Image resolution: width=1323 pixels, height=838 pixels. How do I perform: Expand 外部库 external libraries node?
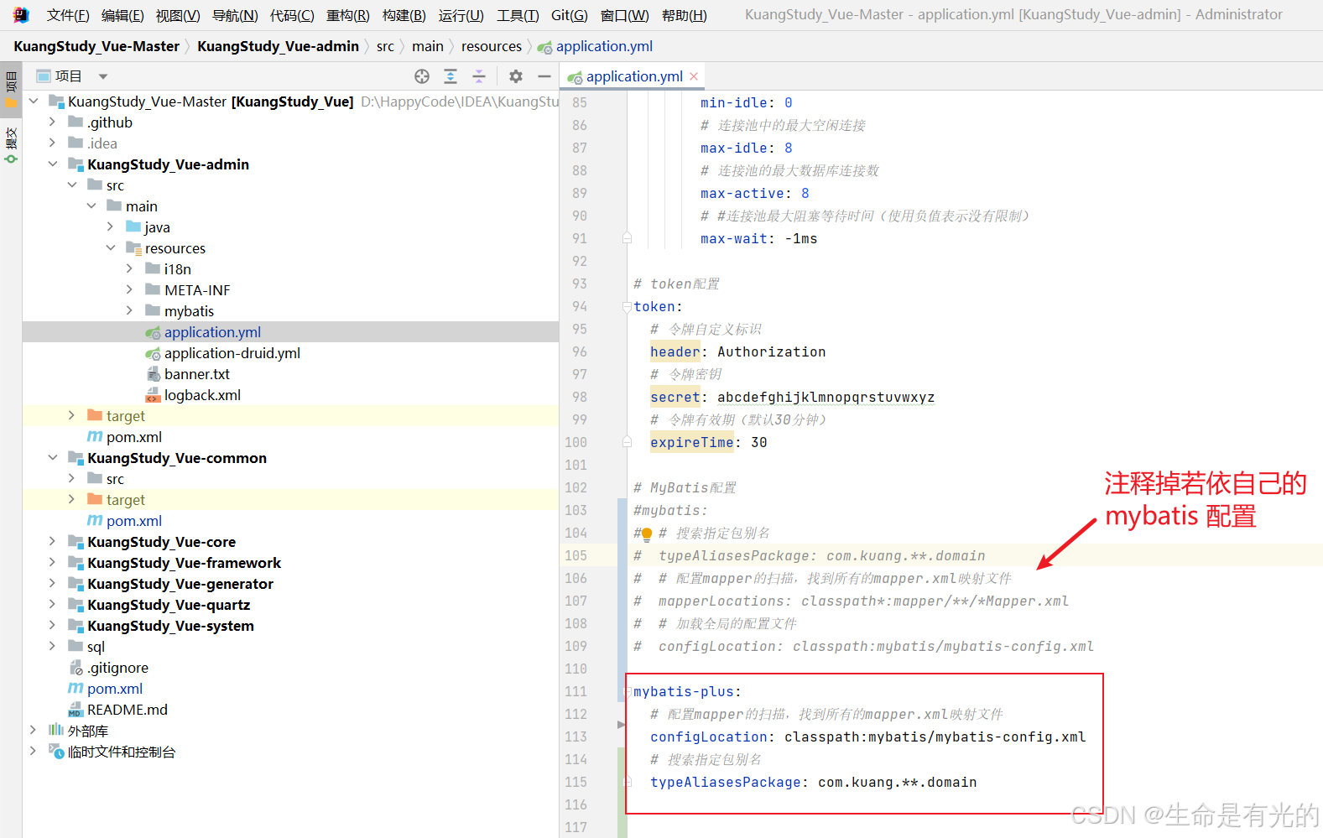tap(33, 731)
